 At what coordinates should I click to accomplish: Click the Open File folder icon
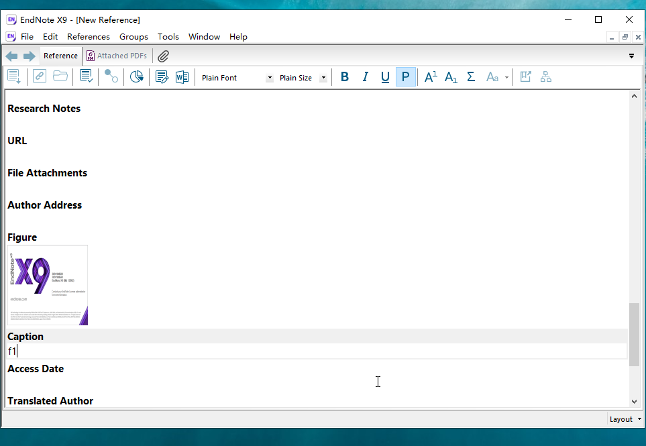[60, 76]
